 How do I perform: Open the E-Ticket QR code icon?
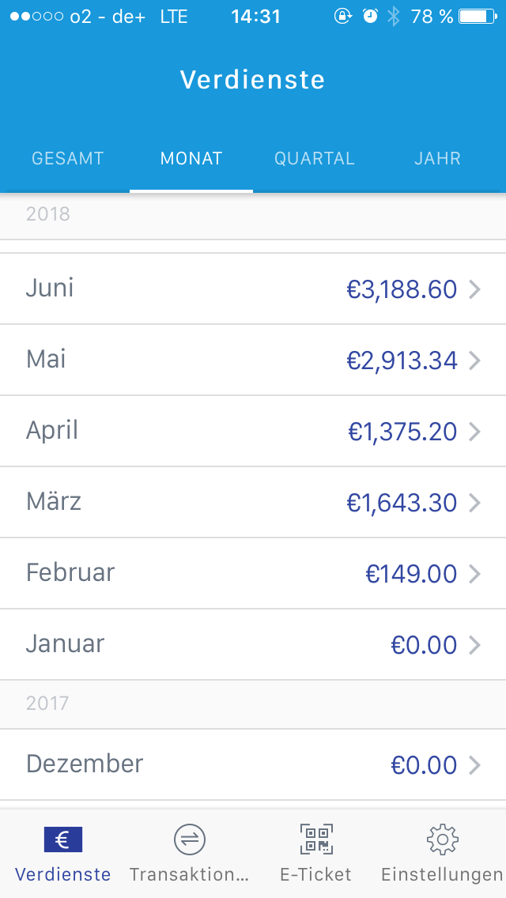[x=315, y=840]
